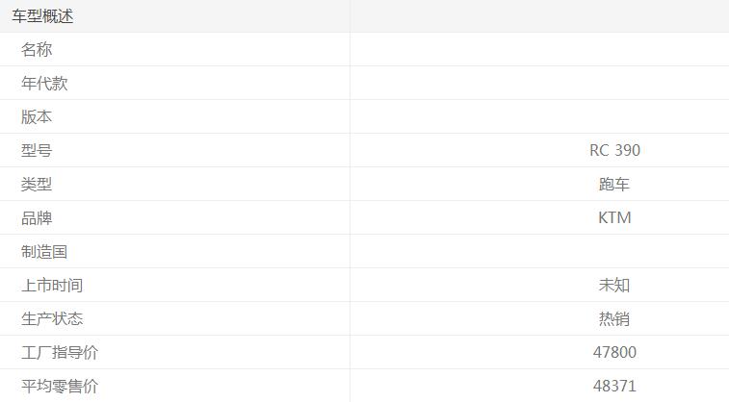Click the 未知 launch date value
This screenshot has height=402, width=729.
pyautogui.click(x=614, y=286)
